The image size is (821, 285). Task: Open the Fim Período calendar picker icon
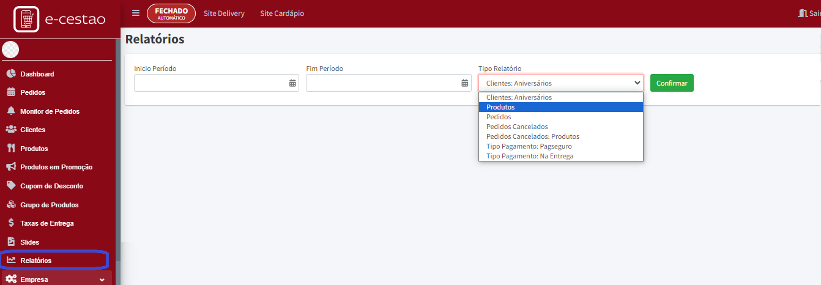click(x=464, y=83)
